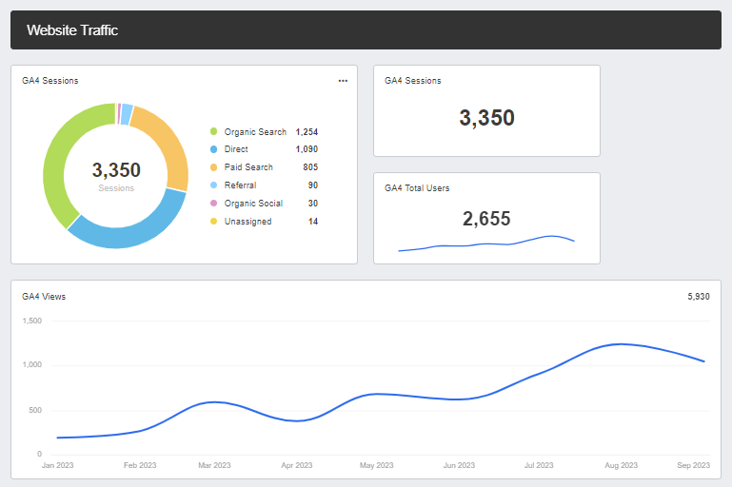
Task: Toggle the Referral legend label
Action: (x=240, y=185)
